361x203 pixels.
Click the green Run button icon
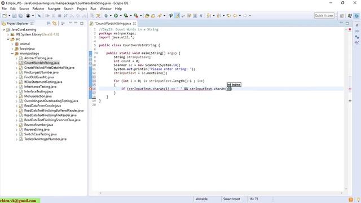click(116, 16)
